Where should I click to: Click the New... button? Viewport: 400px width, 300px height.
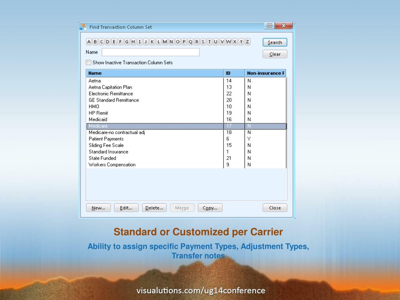pyautogui.click(x=98, y=208)
